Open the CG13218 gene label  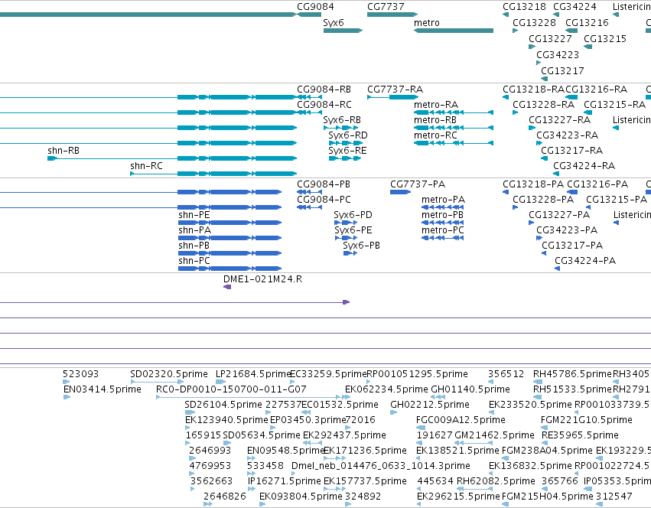524,7
